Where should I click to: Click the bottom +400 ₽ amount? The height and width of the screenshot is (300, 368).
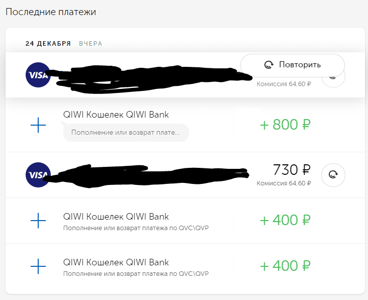285,266
